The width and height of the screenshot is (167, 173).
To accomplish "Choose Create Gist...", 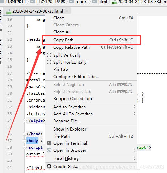I will (x=91, y=167).
